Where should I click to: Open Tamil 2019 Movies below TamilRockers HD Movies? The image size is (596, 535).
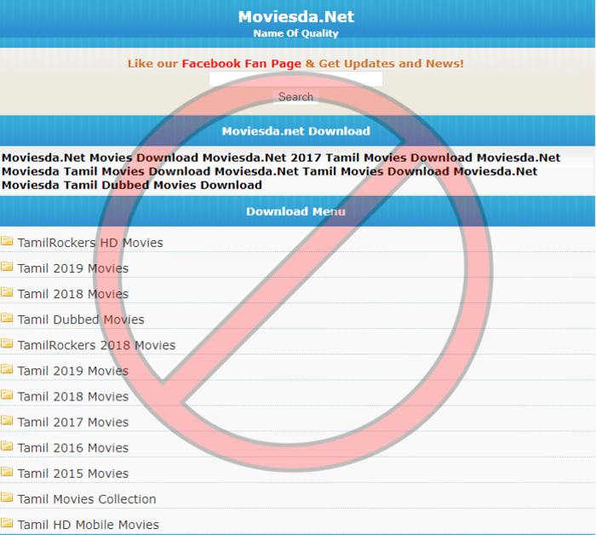pyautogui.click(x=73, y=268)
